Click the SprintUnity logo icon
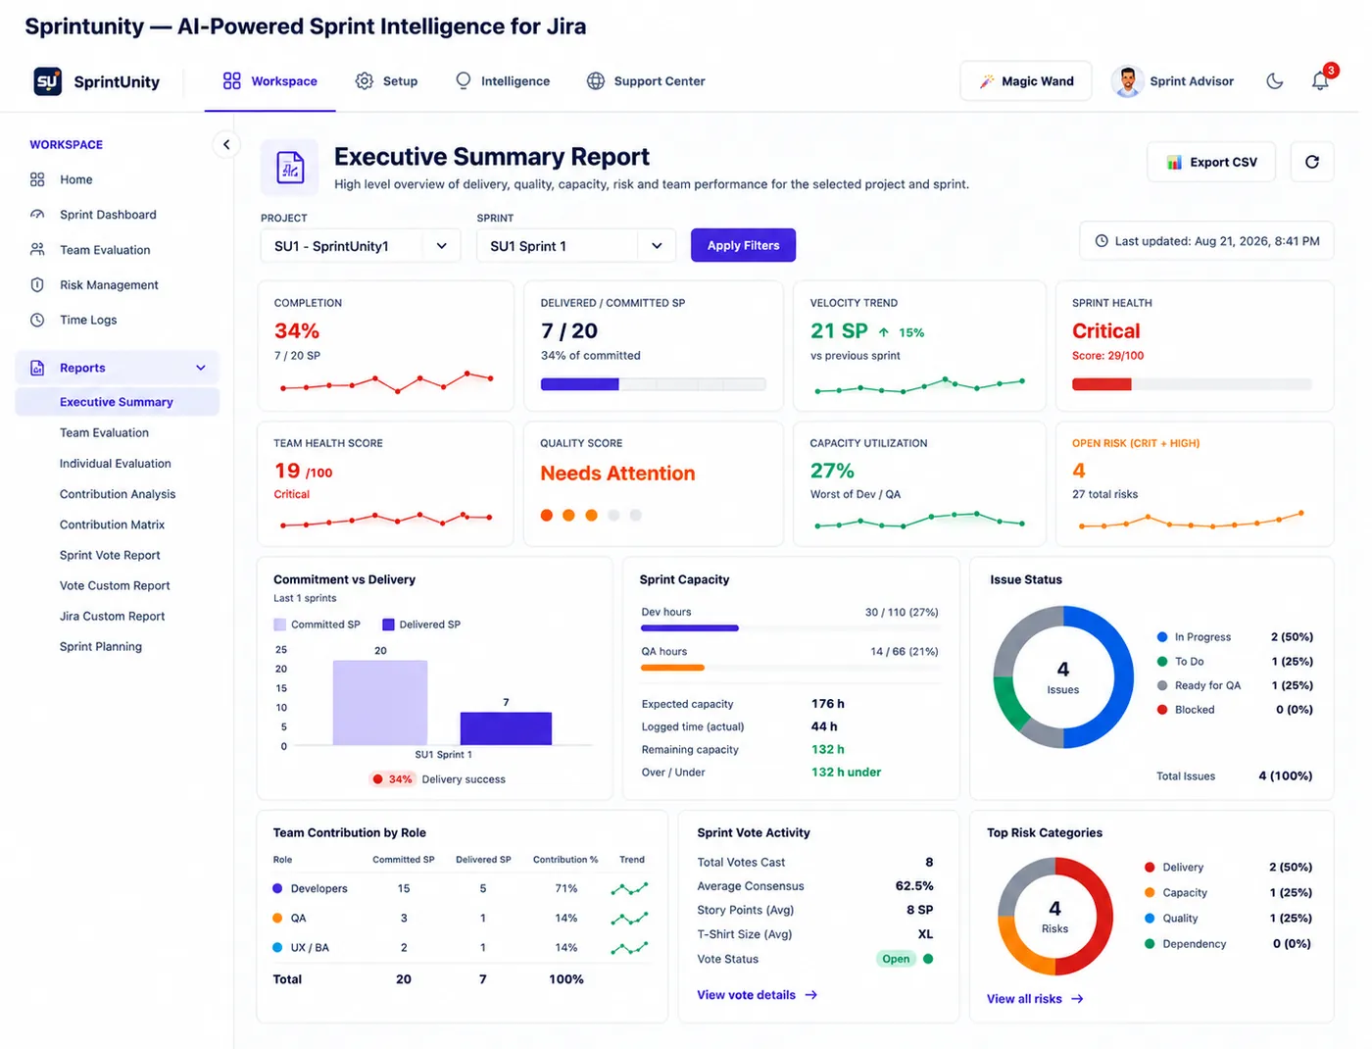Screen dimensions: 1372x1049 [x=48, y=81]
